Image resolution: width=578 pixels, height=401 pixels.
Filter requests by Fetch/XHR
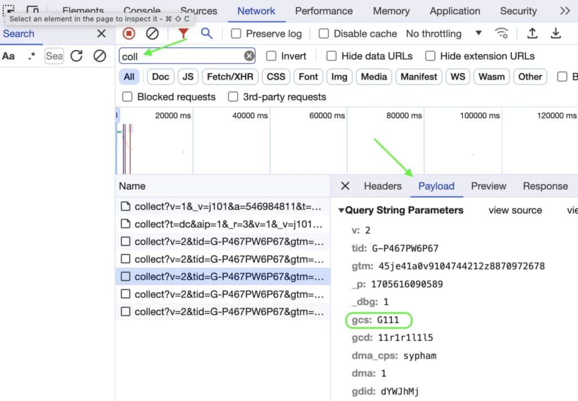pyautogui.click(x=230, y=77)
